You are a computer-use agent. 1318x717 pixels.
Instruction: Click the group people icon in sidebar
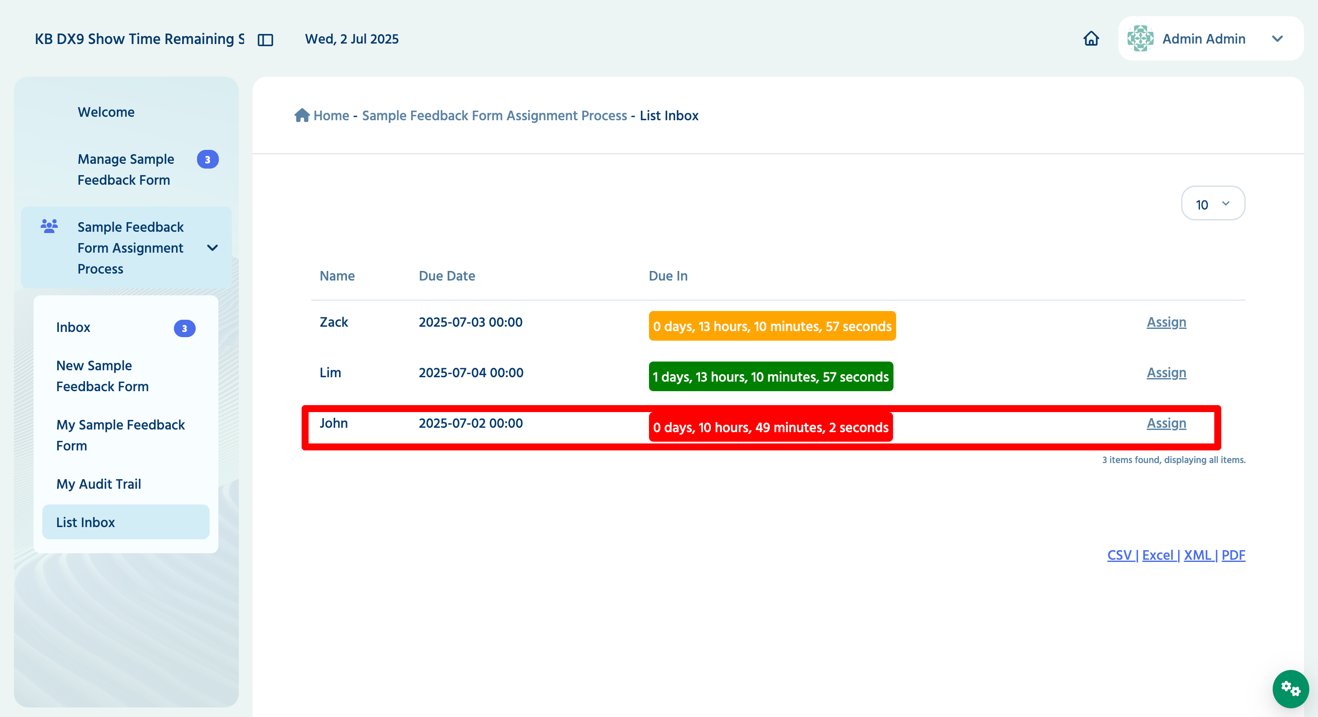tap(49, 226)
